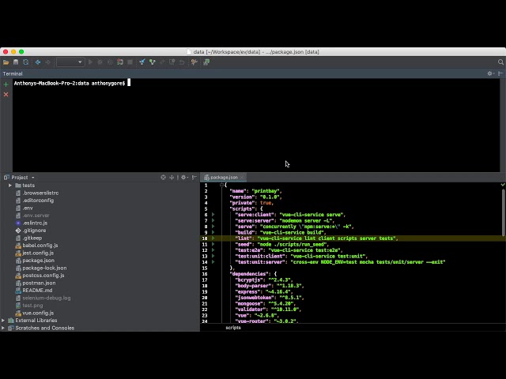
Task: Click the Save All toolbar icon
Action: (16, 62)
